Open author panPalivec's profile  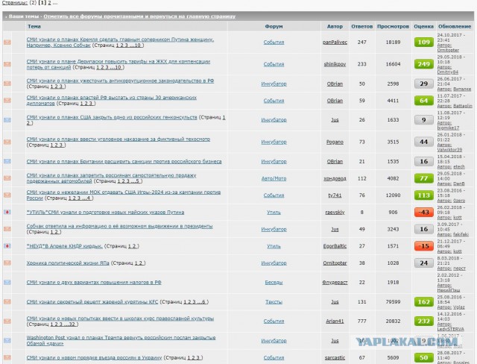pos(335,42)
